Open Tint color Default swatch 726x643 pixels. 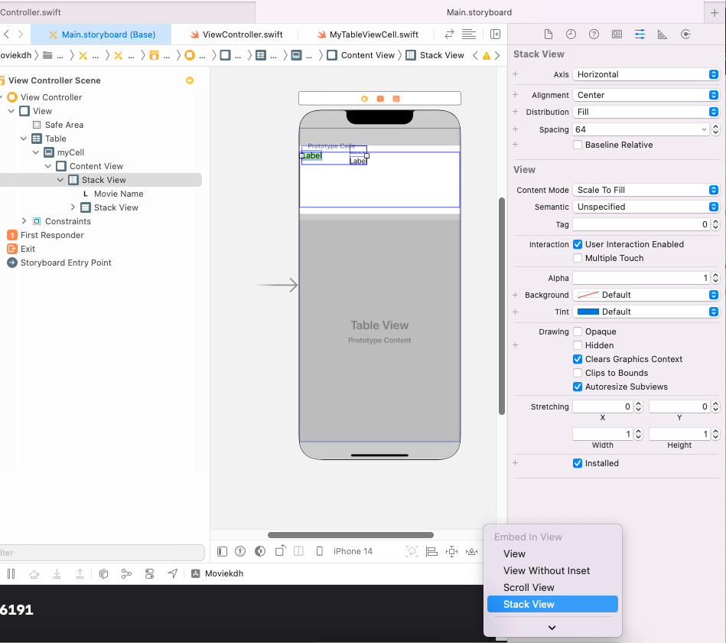click(x=588, y=312)
